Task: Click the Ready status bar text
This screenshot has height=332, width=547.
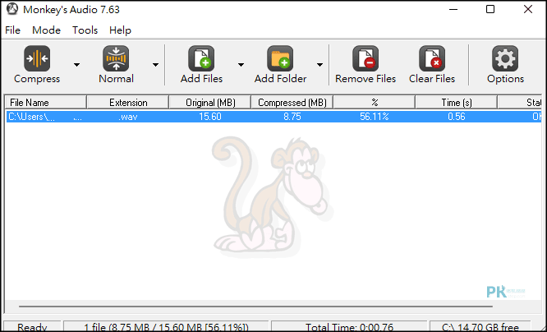Action: pyautogui.click(x=32, y=327)
